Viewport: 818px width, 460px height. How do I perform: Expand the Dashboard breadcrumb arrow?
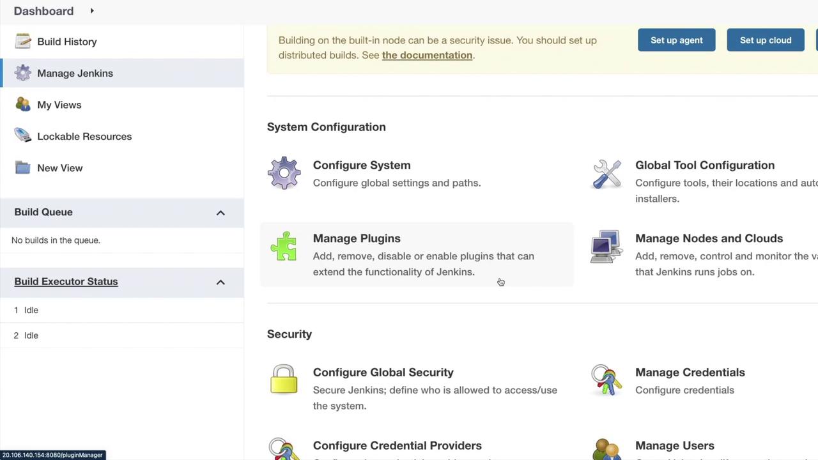pos(92,11)
